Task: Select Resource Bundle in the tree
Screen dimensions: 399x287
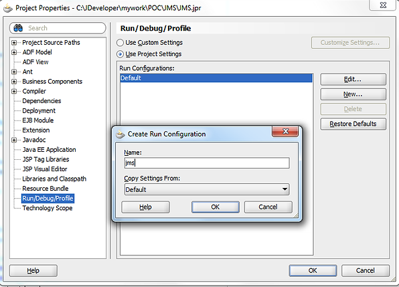Action: click(x=46, y=189)
